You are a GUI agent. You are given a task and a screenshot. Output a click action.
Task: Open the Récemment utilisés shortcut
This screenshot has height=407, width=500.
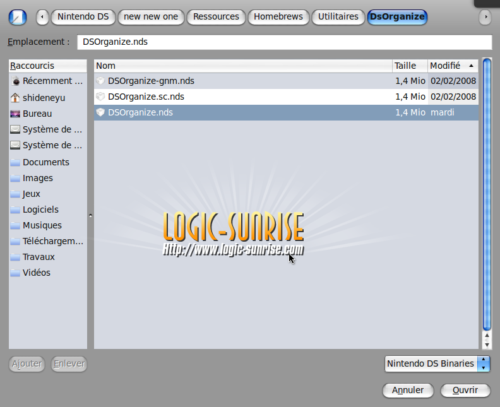pyautogui.click(x=48, y=81)
